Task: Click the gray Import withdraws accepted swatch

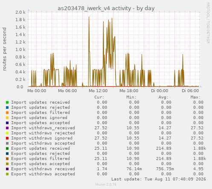Action: [7, 143]
